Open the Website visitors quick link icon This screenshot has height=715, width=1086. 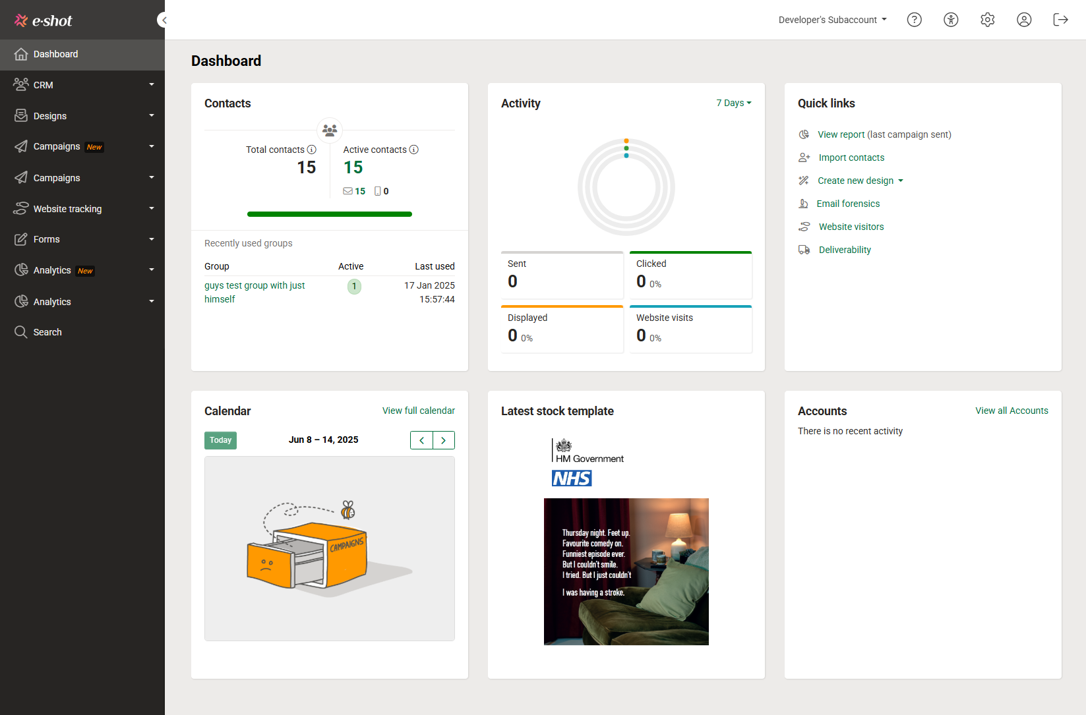tap(804, 226)
